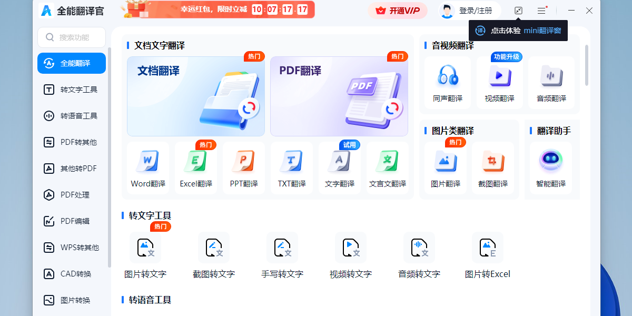Click the 全能翻译官 app logo

tap(47, 10)
